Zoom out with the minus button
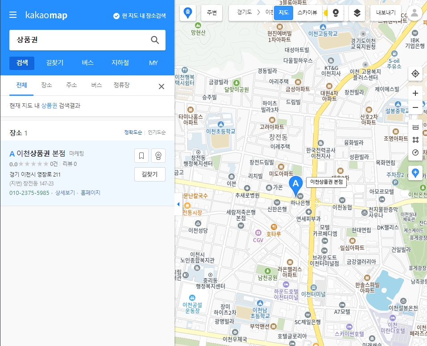This screenshot has height=346, width=427. [415, 107]
